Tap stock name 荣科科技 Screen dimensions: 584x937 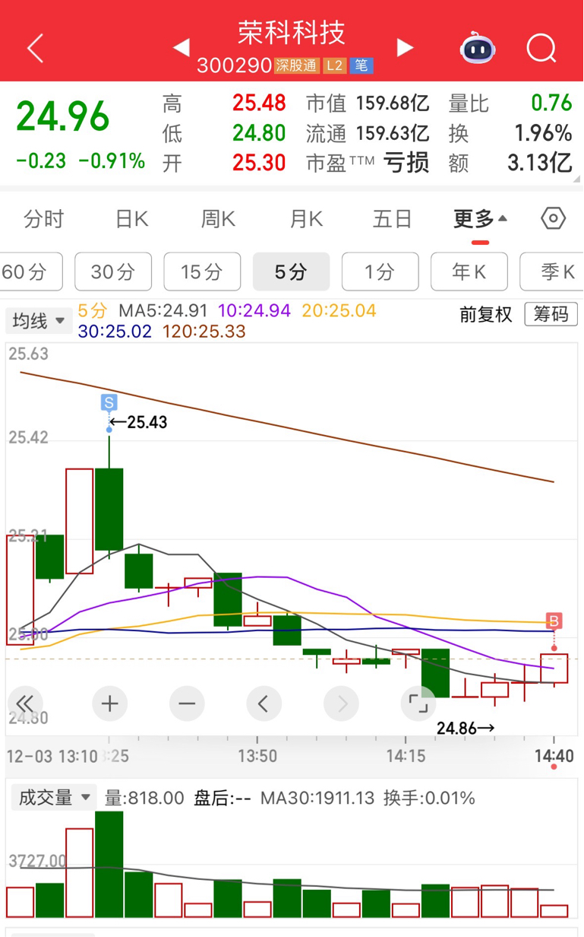292,32
